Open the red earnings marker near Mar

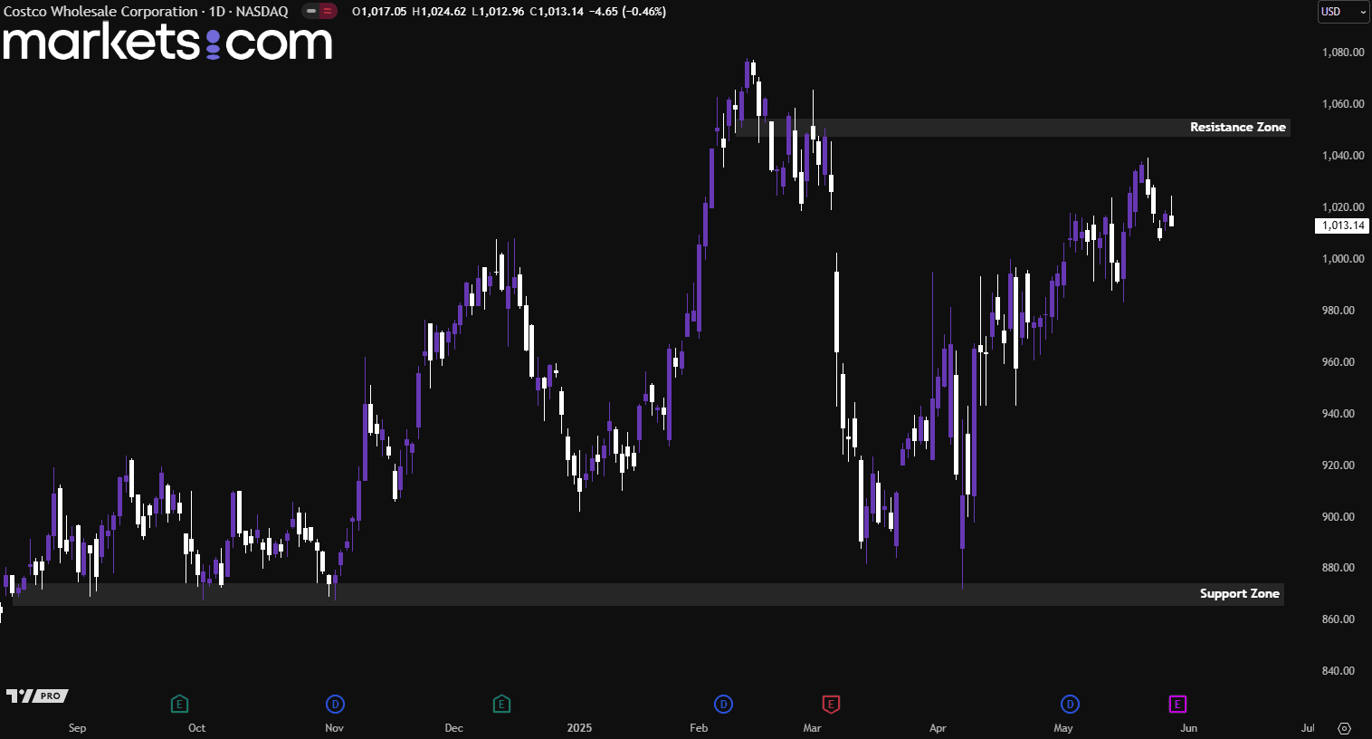click(x=831, y=704)
